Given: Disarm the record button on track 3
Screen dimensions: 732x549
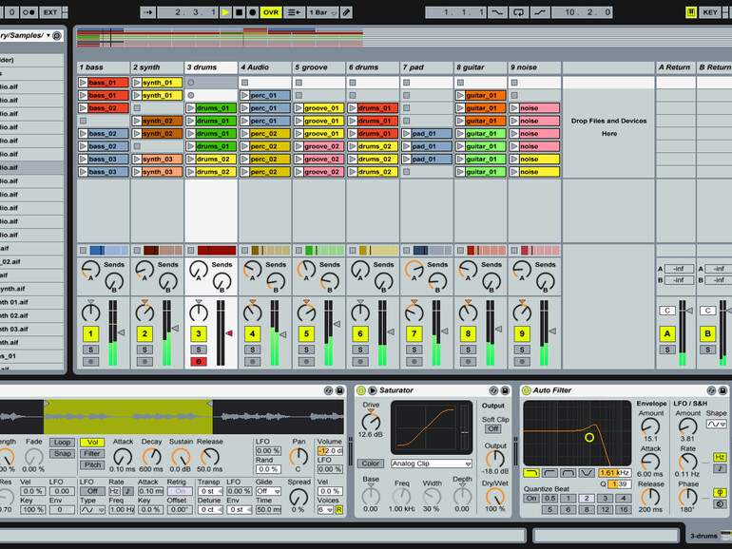Looking at the screenshot, I should click(x=198, y=362).
